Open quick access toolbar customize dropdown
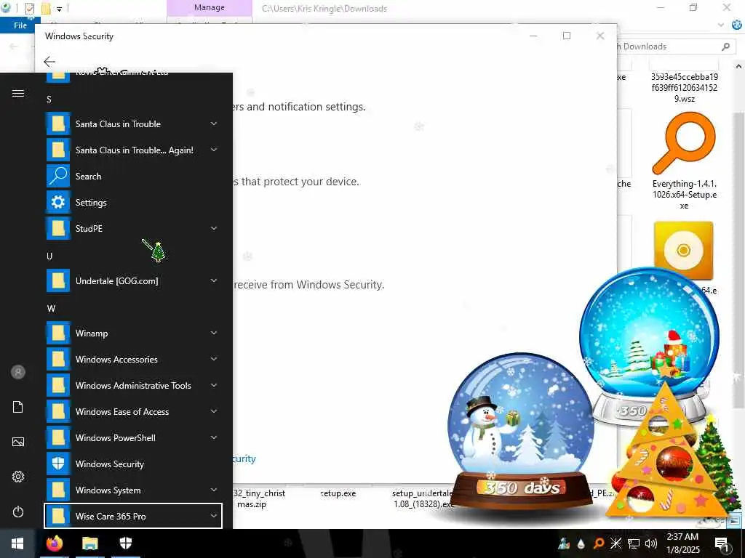Viewport: 745px width, 558px height. pos(59,9)
